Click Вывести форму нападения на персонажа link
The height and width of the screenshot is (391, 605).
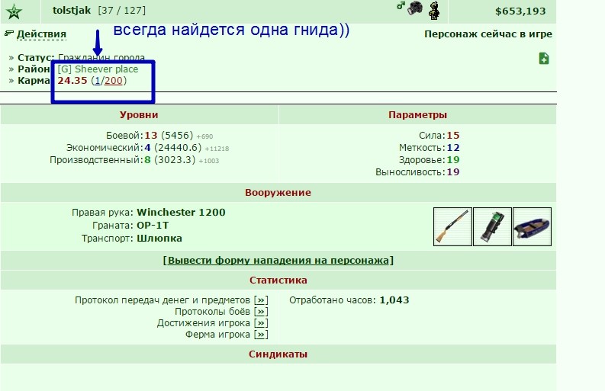(278, 260)
